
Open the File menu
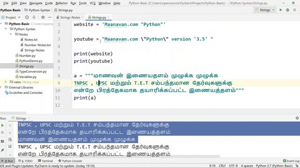(x=6, y=3)
